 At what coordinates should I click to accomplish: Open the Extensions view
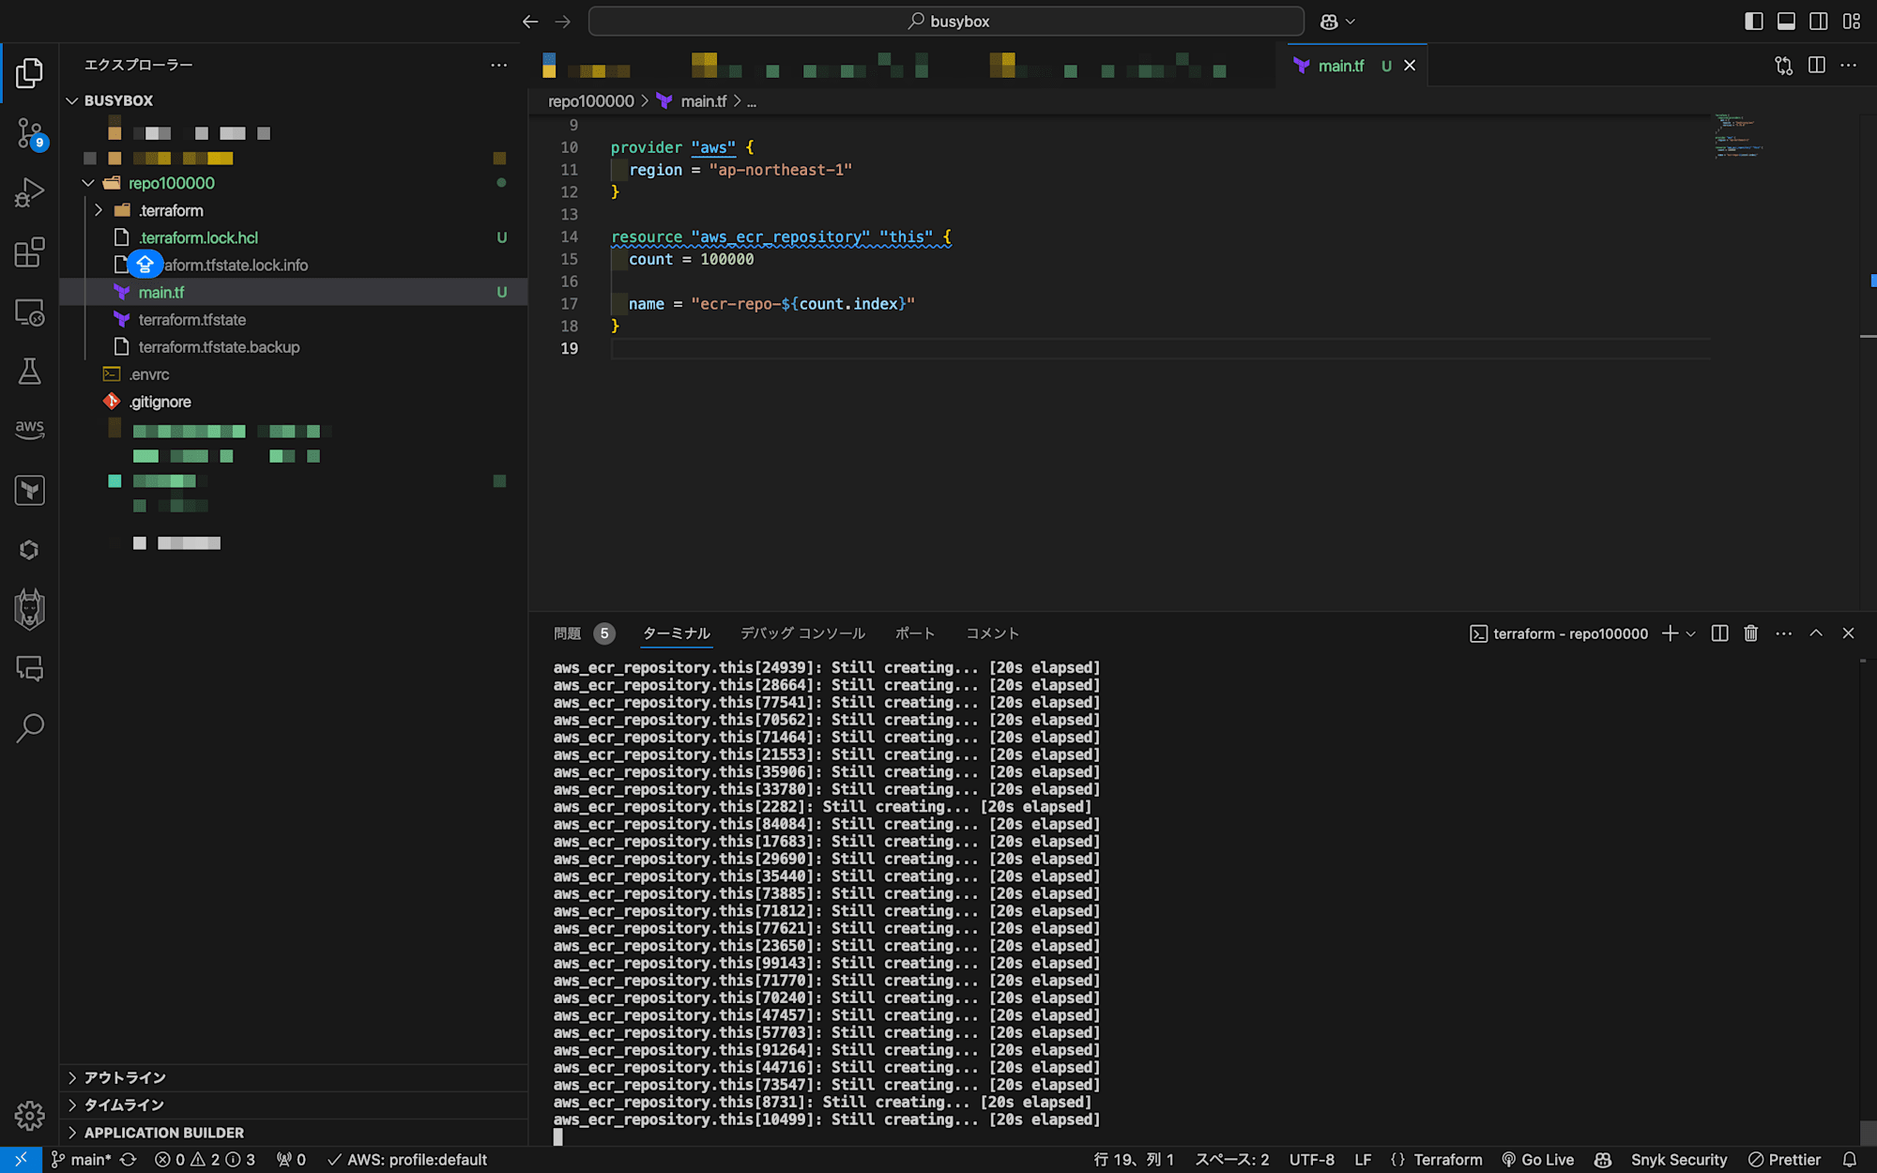(29, 251)
